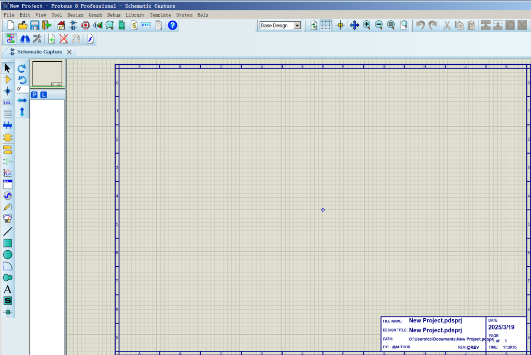The image size is (531, 355).
Task: Open the Design Explorer icon
Action: [122, 25]
